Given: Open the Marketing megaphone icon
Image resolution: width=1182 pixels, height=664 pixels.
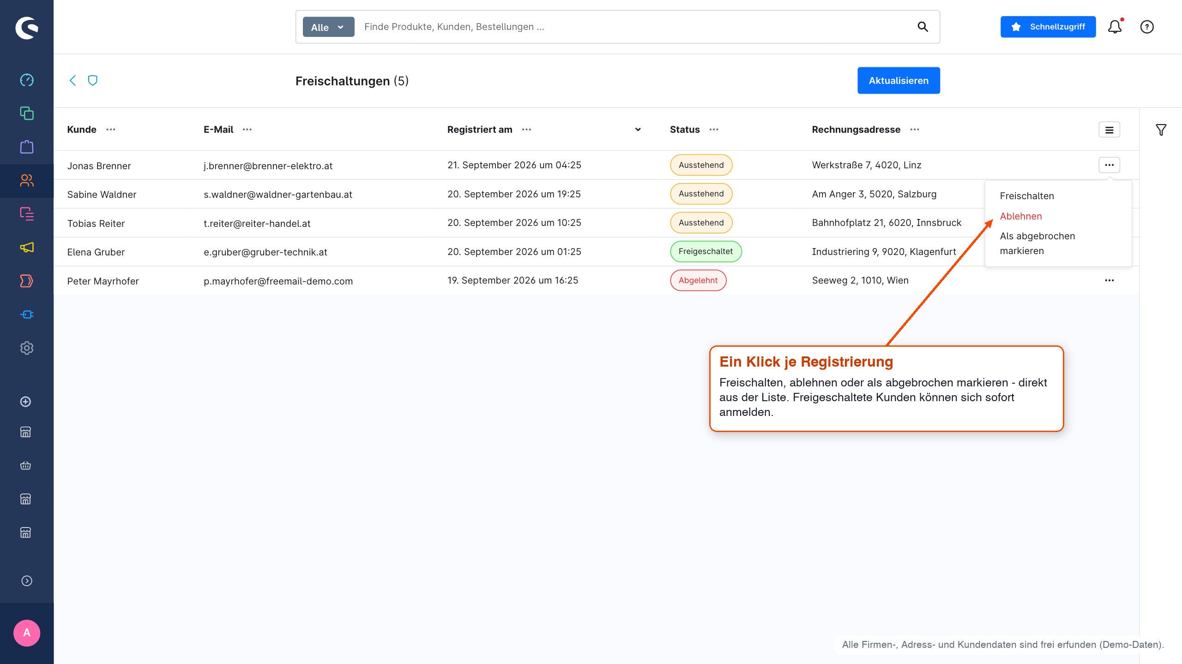Looking at the screenshot, I should point(27,248).
